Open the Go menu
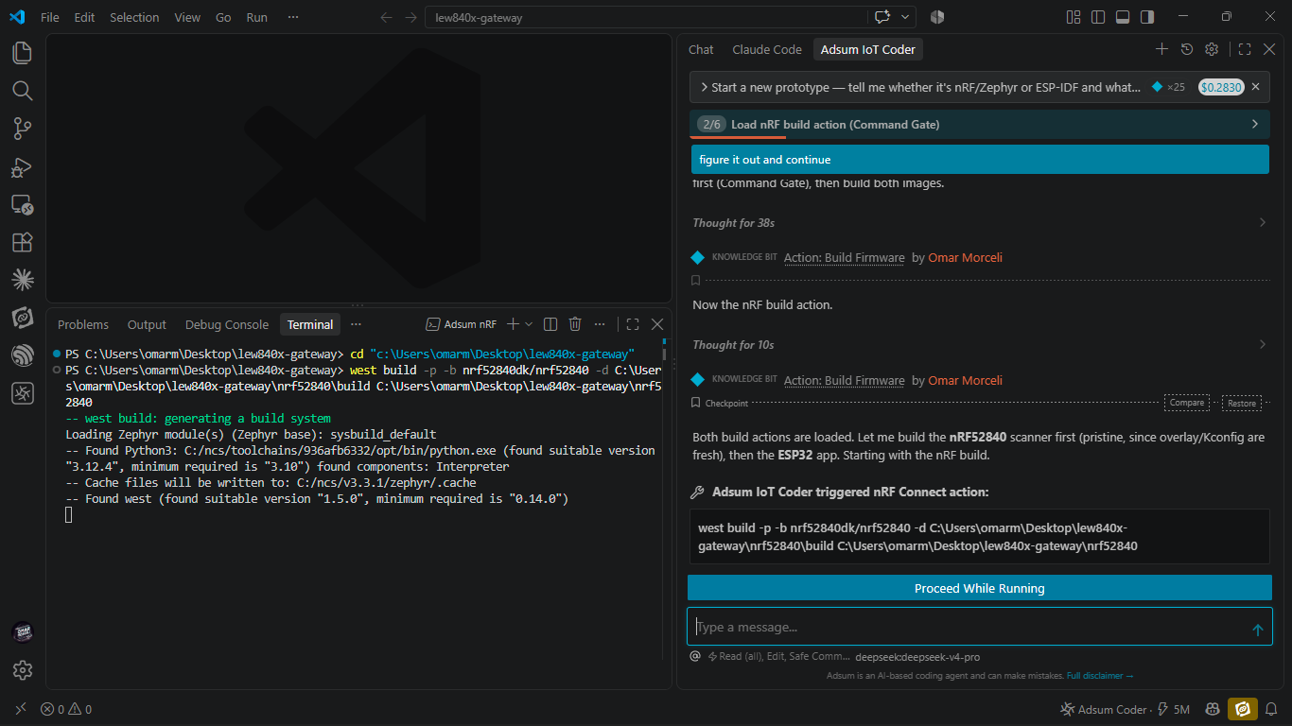1292x726 pixels. click(x=223, y=17)
